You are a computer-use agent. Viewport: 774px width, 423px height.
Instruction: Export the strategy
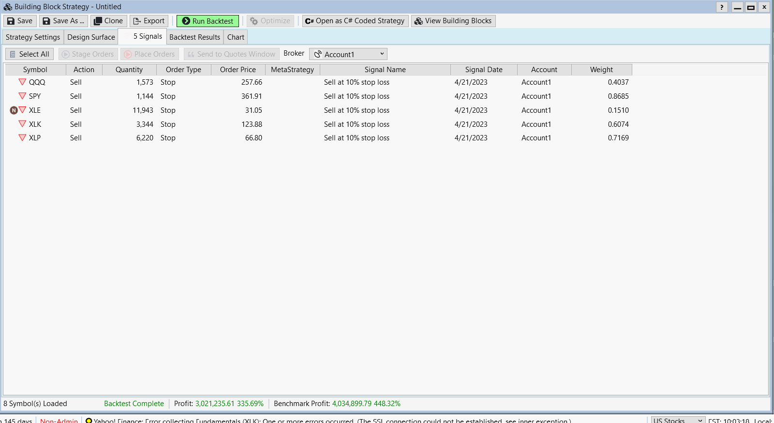tap(149, 21)
